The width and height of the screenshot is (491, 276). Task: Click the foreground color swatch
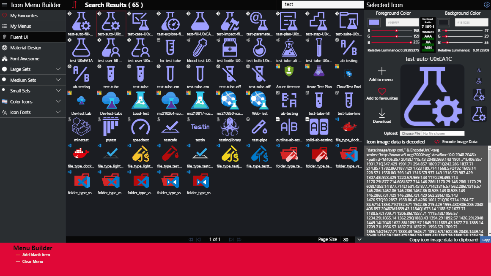(374, 22)
